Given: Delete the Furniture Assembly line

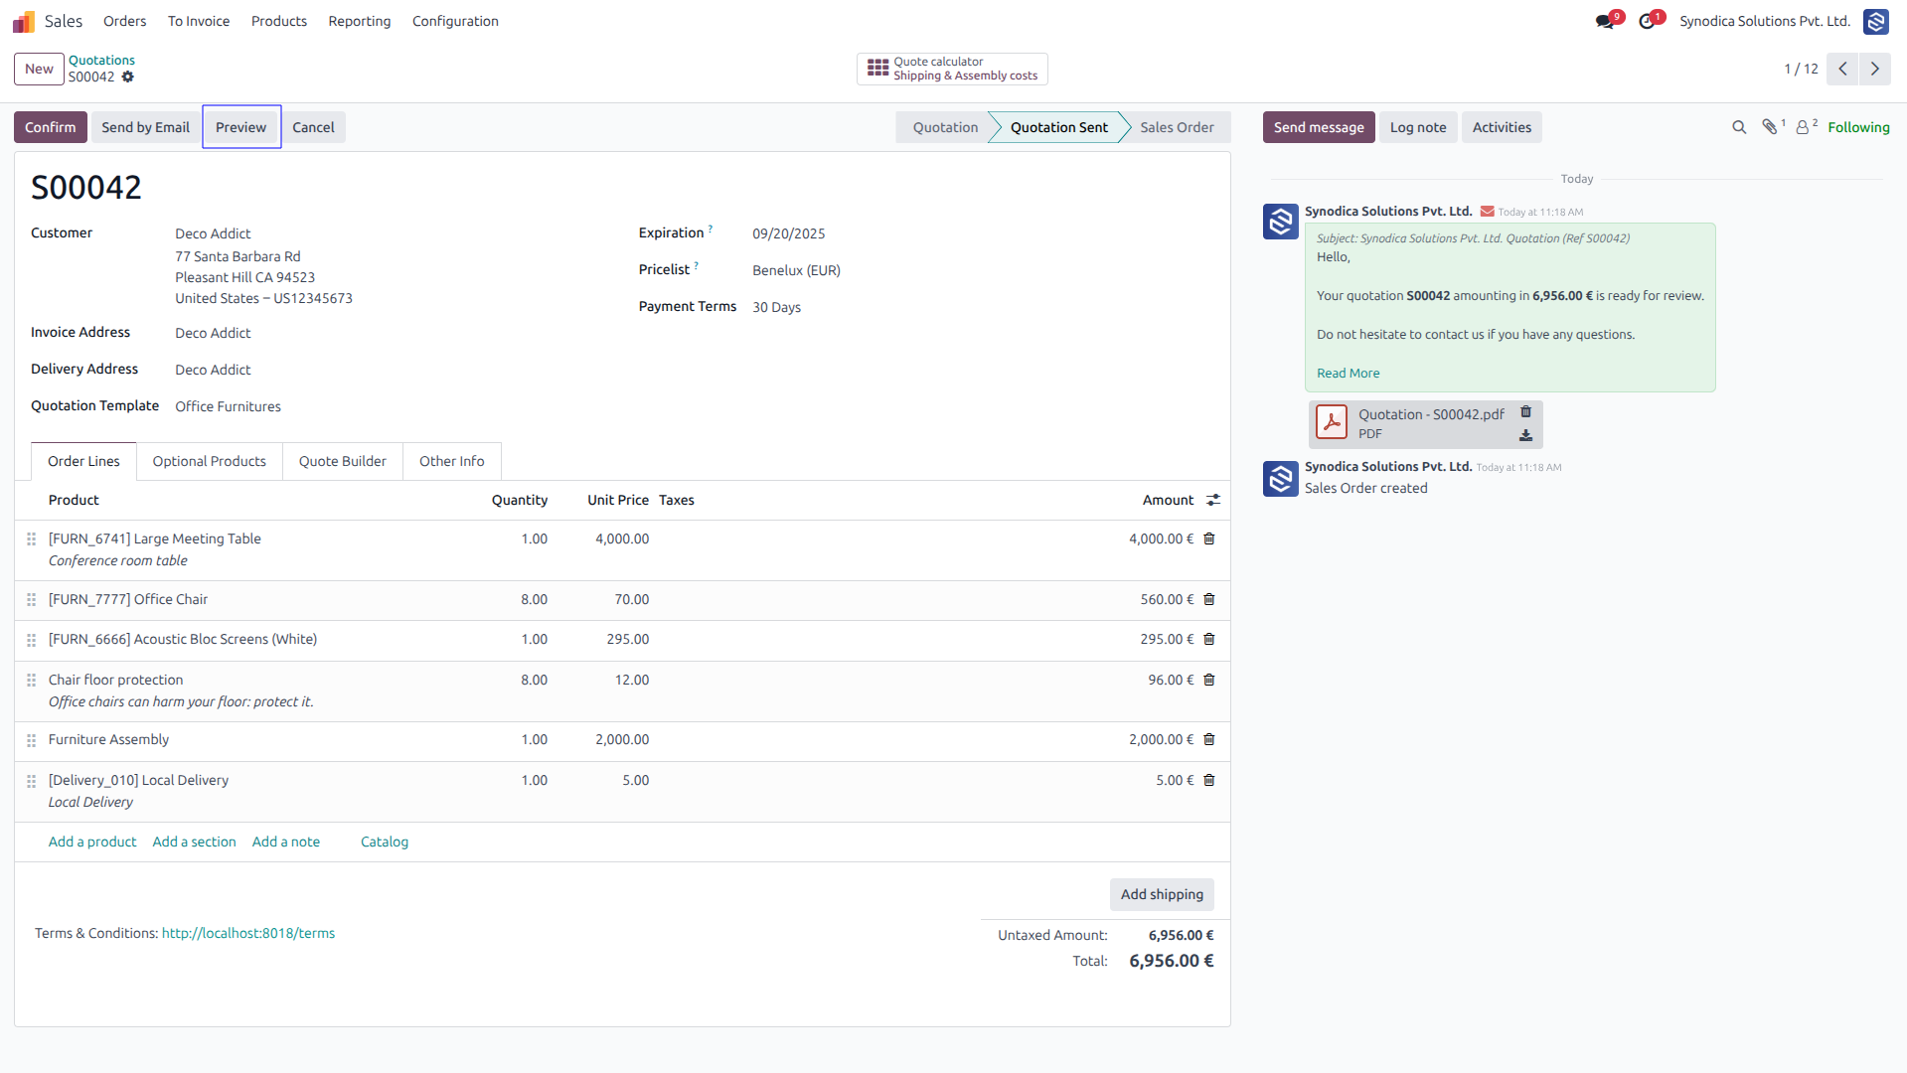Looking at the screenshot, I should click(1209, 739).
